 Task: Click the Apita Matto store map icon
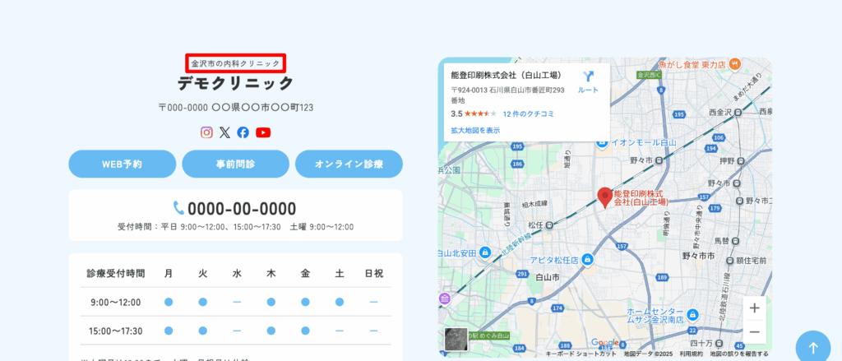587,259
